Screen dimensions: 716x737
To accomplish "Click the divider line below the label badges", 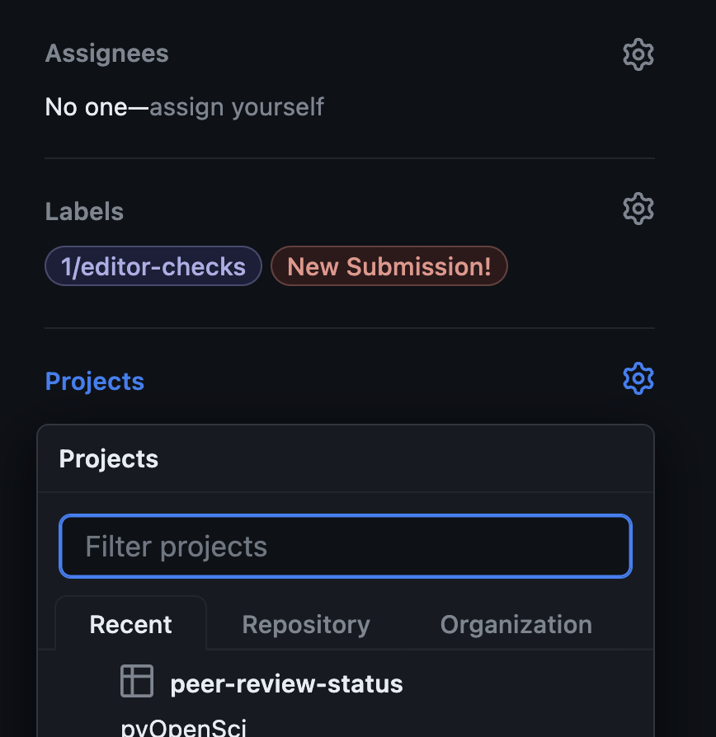I will pyautogui.click(x=349, y=328).
